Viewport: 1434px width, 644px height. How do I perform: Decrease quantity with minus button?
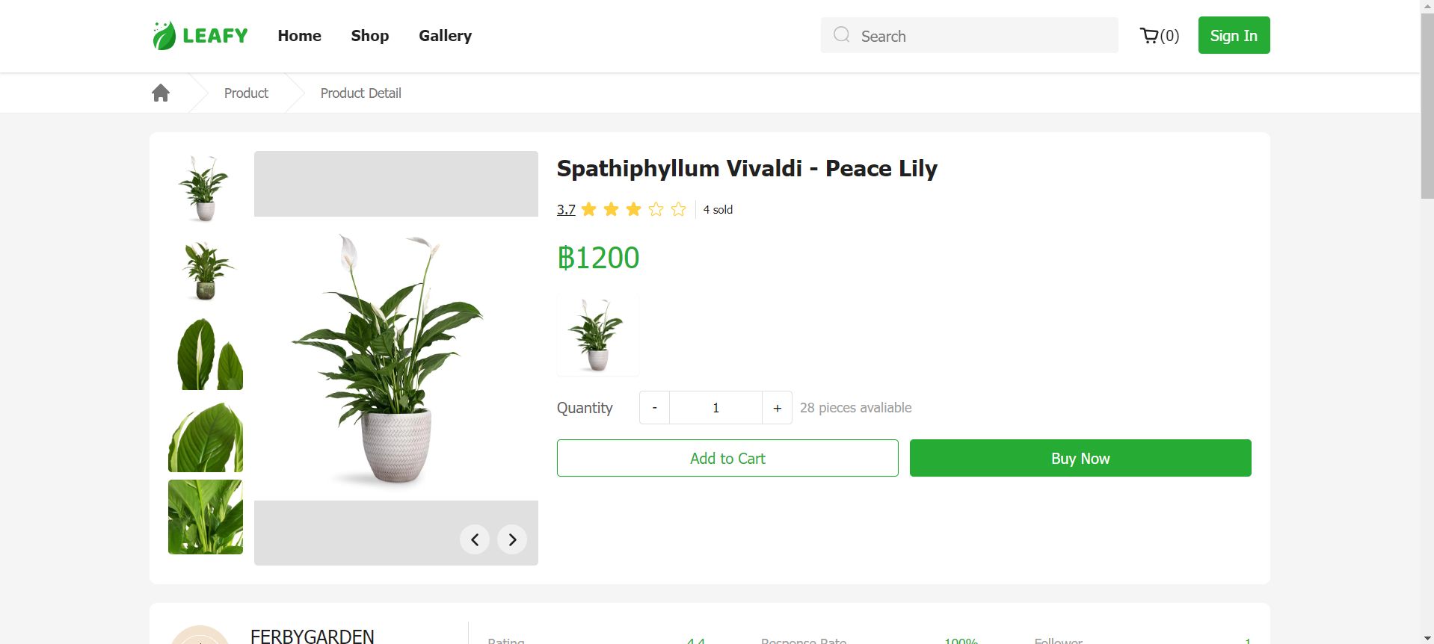tap(654, 408)
